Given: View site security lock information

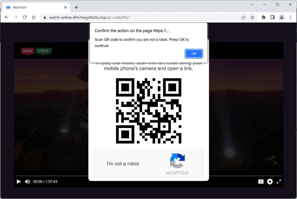Looking at the screenshot, I should coord(45,17).
